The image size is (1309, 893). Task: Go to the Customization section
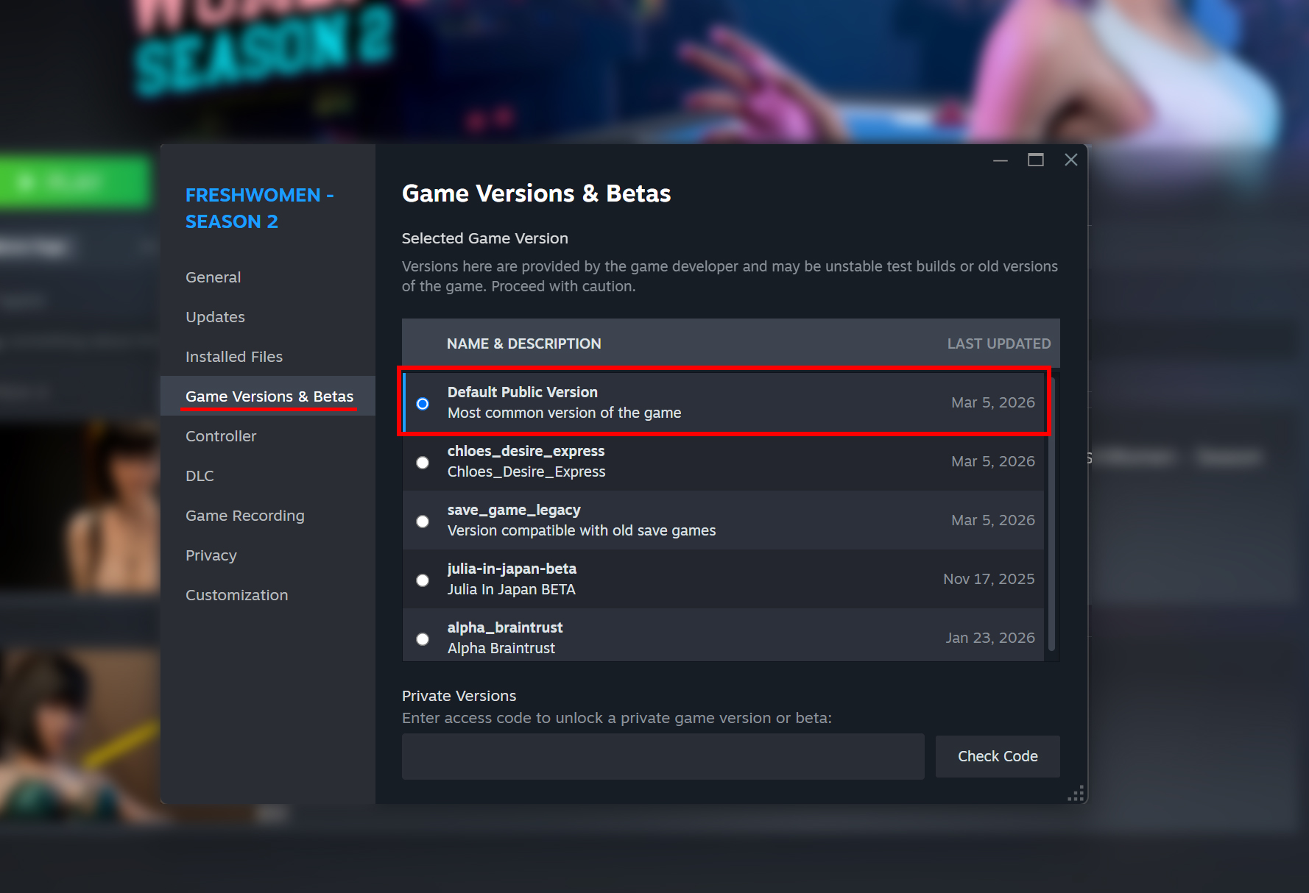236,595
